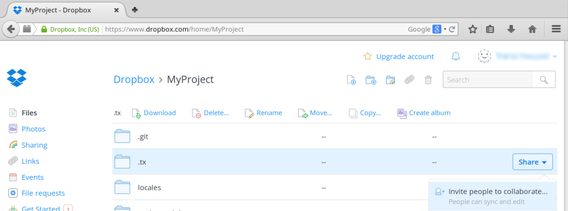Click the browser back arrow button
The image size is (568, 211).
point(11,29)
